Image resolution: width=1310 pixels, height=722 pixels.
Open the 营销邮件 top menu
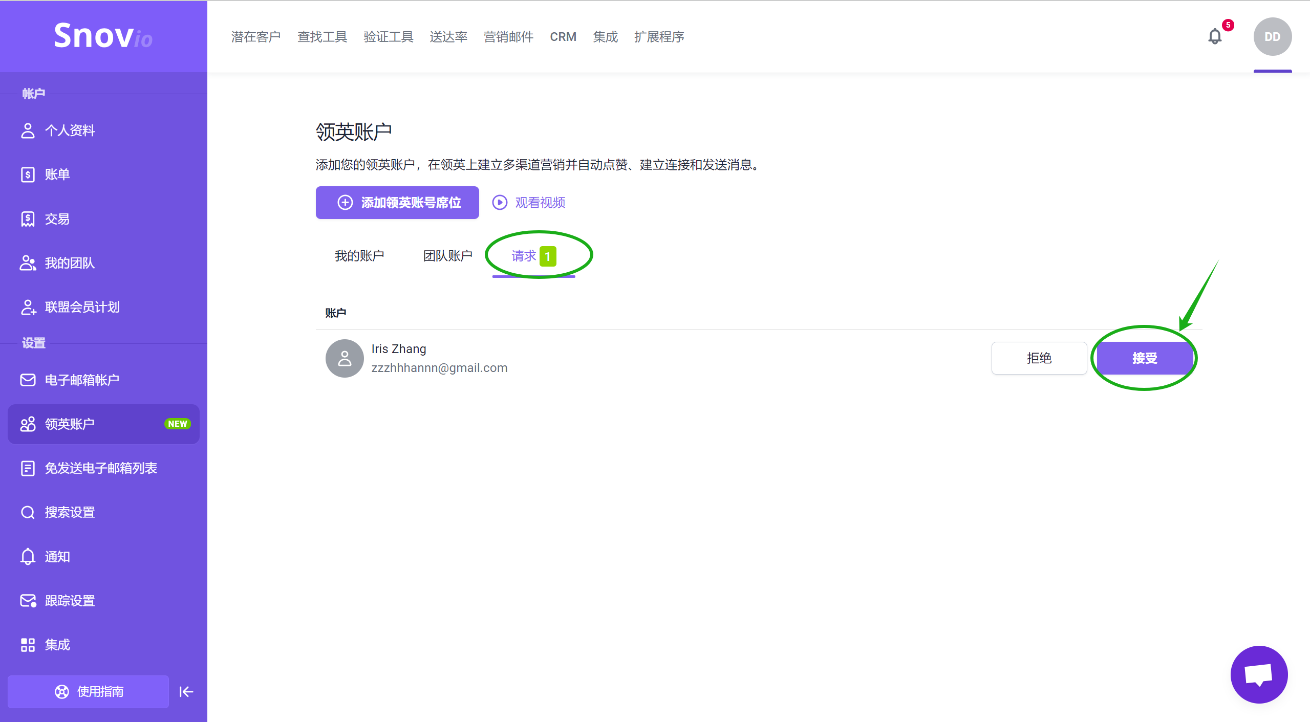click(508, 37)
